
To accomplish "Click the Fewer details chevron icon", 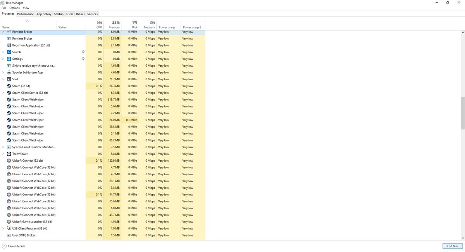I will point(4,246).
